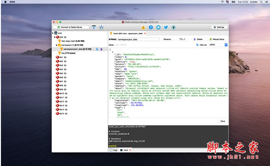The width and height of the screenshot is (270, 166).
Task: Close the json_data key tab
Action: [145, 33]
